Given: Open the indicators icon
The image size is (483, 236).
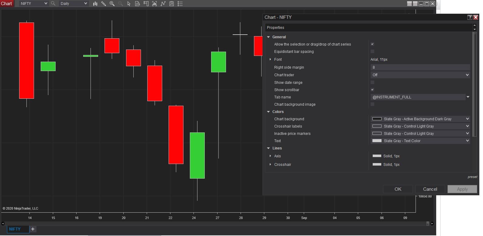Looking at the screenshot, I should coord(163,4).
